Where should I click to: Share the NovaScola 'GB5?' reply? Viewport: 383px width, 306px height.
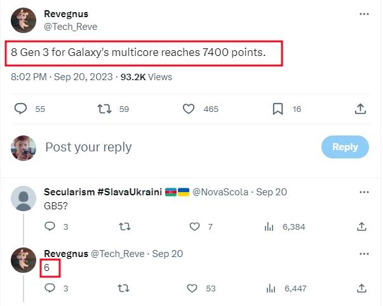coord(361,226)
